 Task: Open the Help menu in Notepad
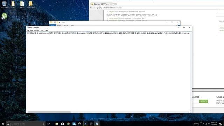coord(47,30)
